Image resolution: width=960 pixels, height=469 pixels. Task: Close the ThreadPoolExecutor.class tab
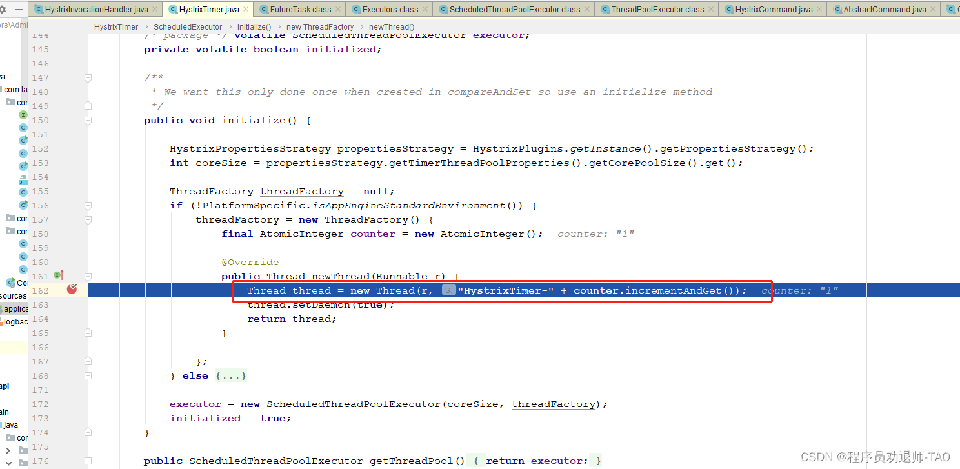pos(711,10)
